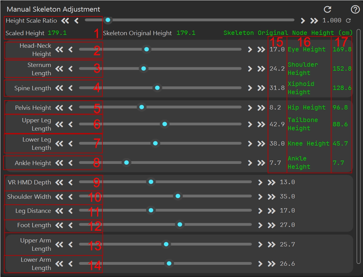363x277 pixels.
Task: Decrease Spine Length by large step
Action: point(59,88)
